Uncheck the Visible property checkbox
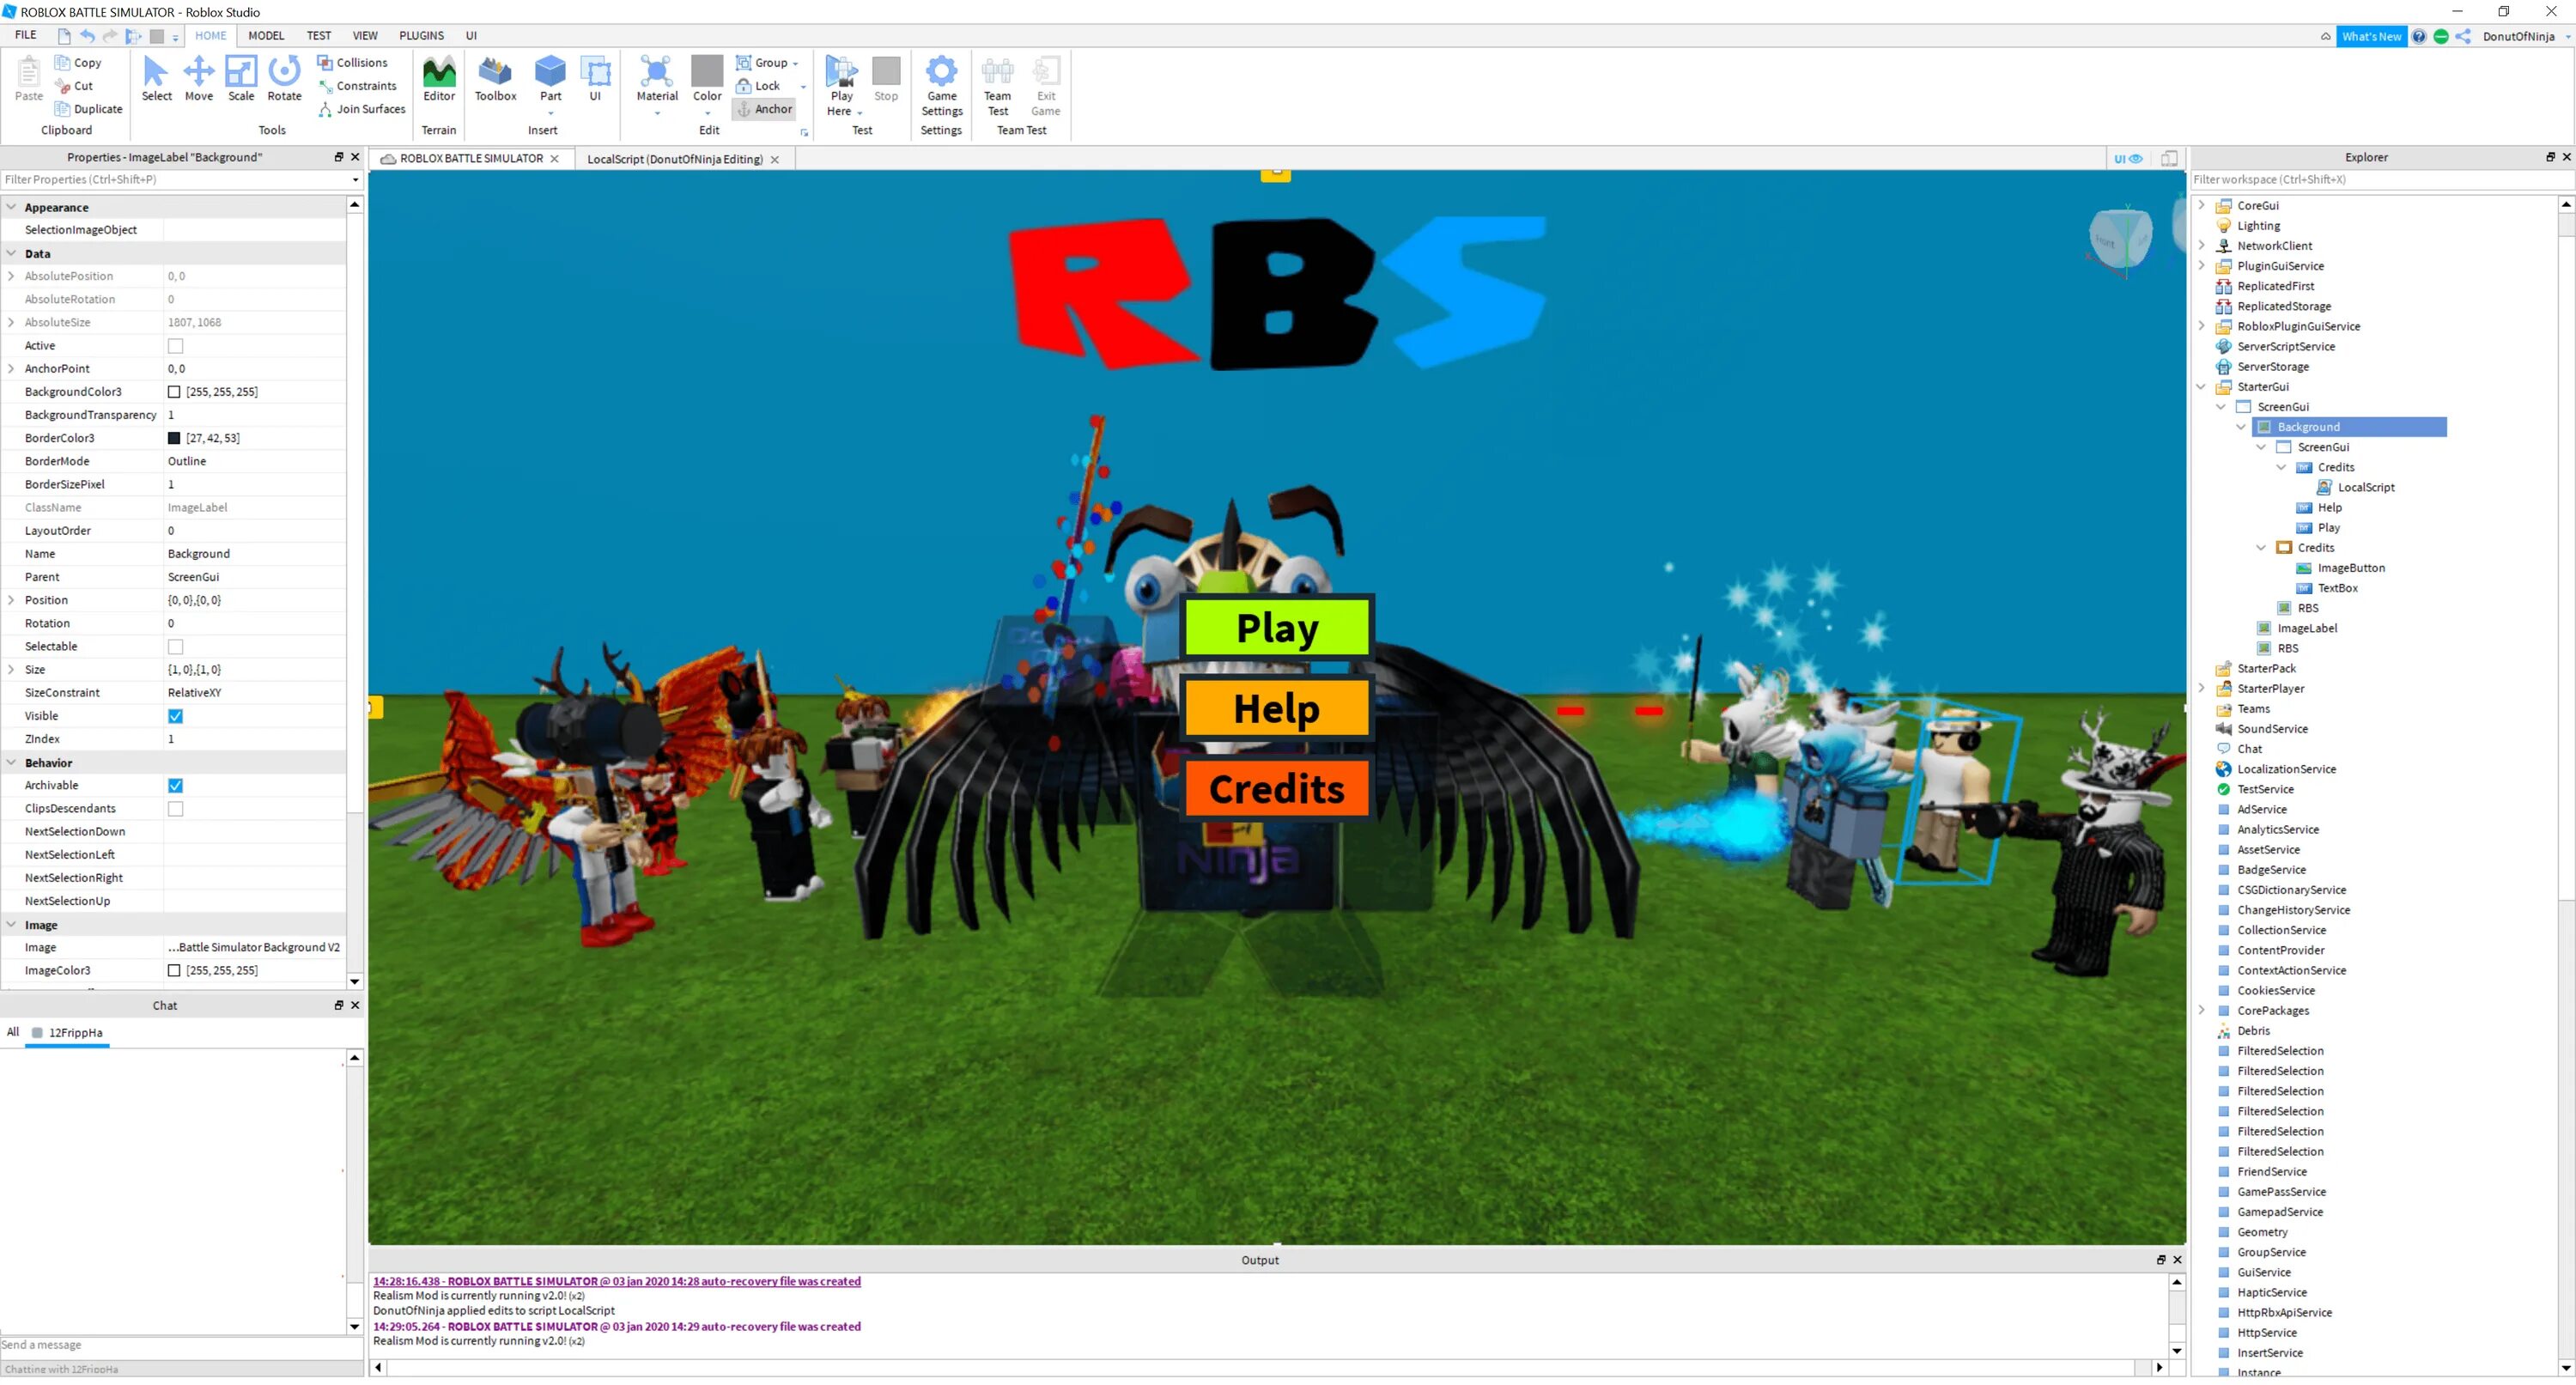Image resolution: width=2576 pixels, height=1385 pixels. point(175,716)
